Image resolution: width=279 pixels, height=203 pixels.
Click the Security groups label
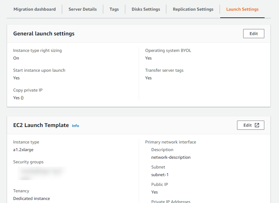(x=28, y=162)
